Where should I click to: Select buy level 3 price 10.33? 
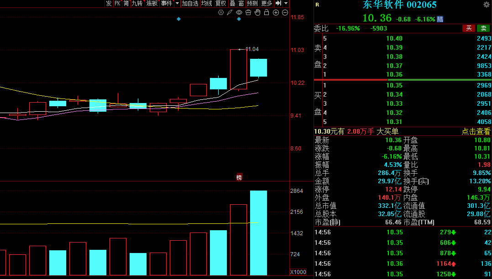pos(394,104)
